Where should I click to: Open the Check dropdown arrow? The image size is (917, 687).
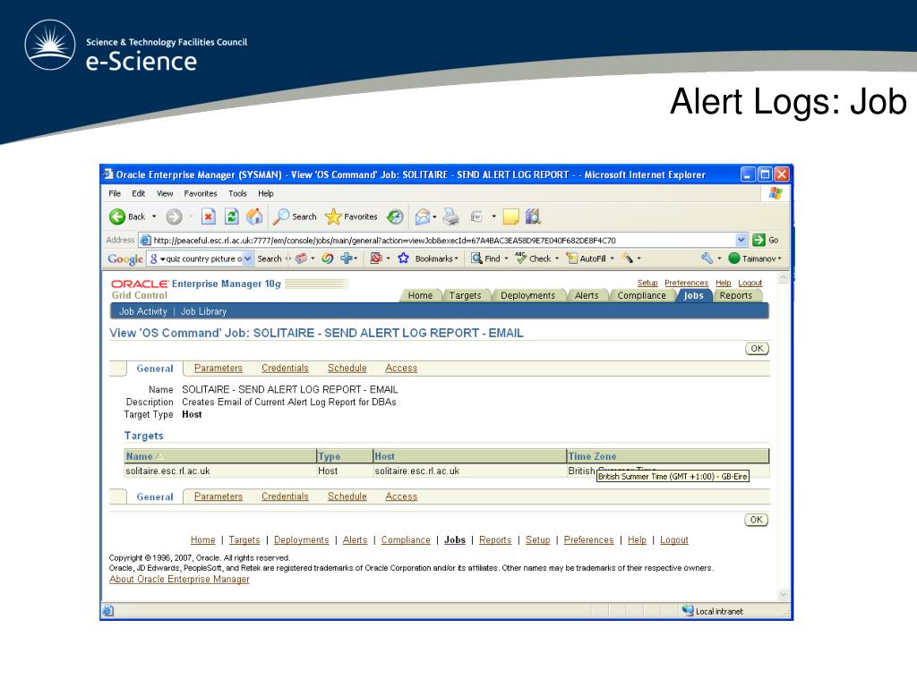(557, 259)
